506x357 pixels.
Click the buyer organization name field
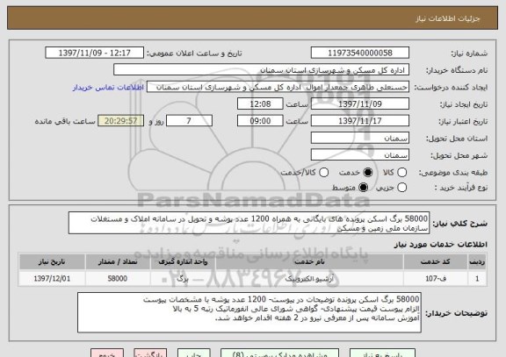(x=262, y=70)
